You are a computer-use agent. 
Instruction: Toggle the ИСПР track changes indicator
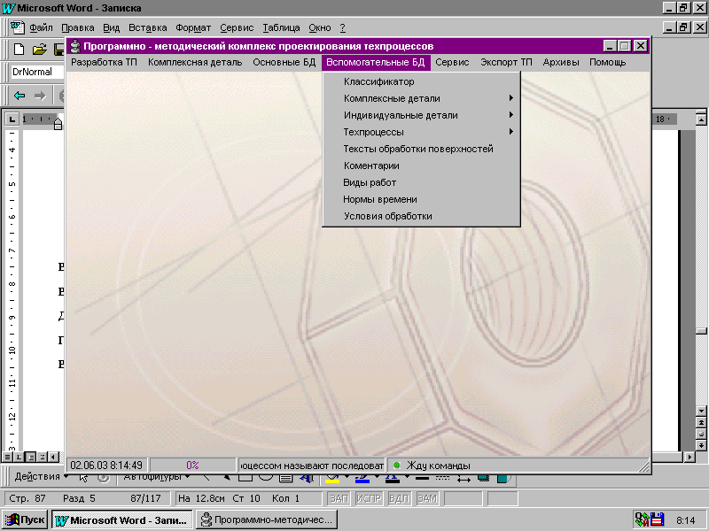pos(369,498)
